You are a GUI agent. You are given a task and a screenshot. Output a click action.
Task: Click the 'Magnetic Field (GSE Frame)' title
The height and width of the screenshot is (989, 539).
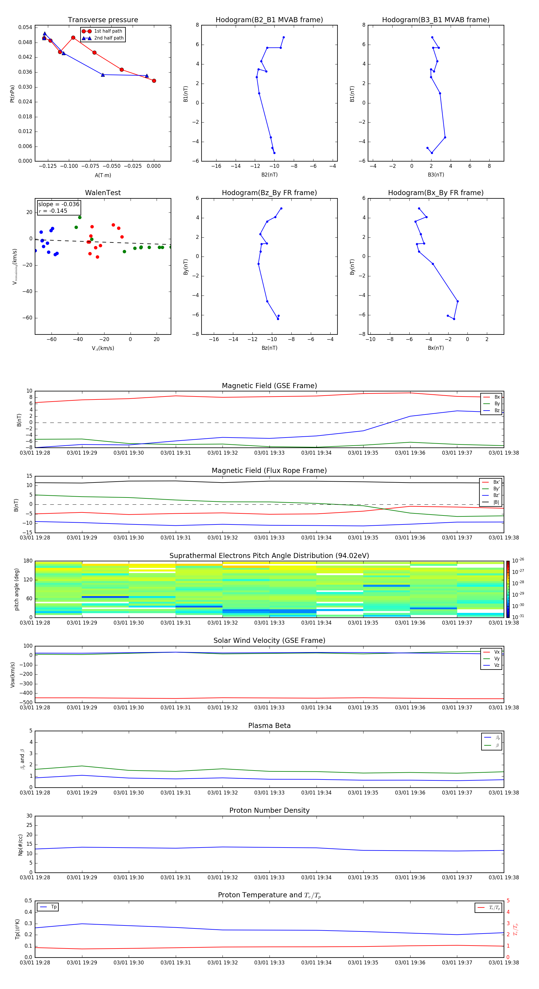pos(269,386)
